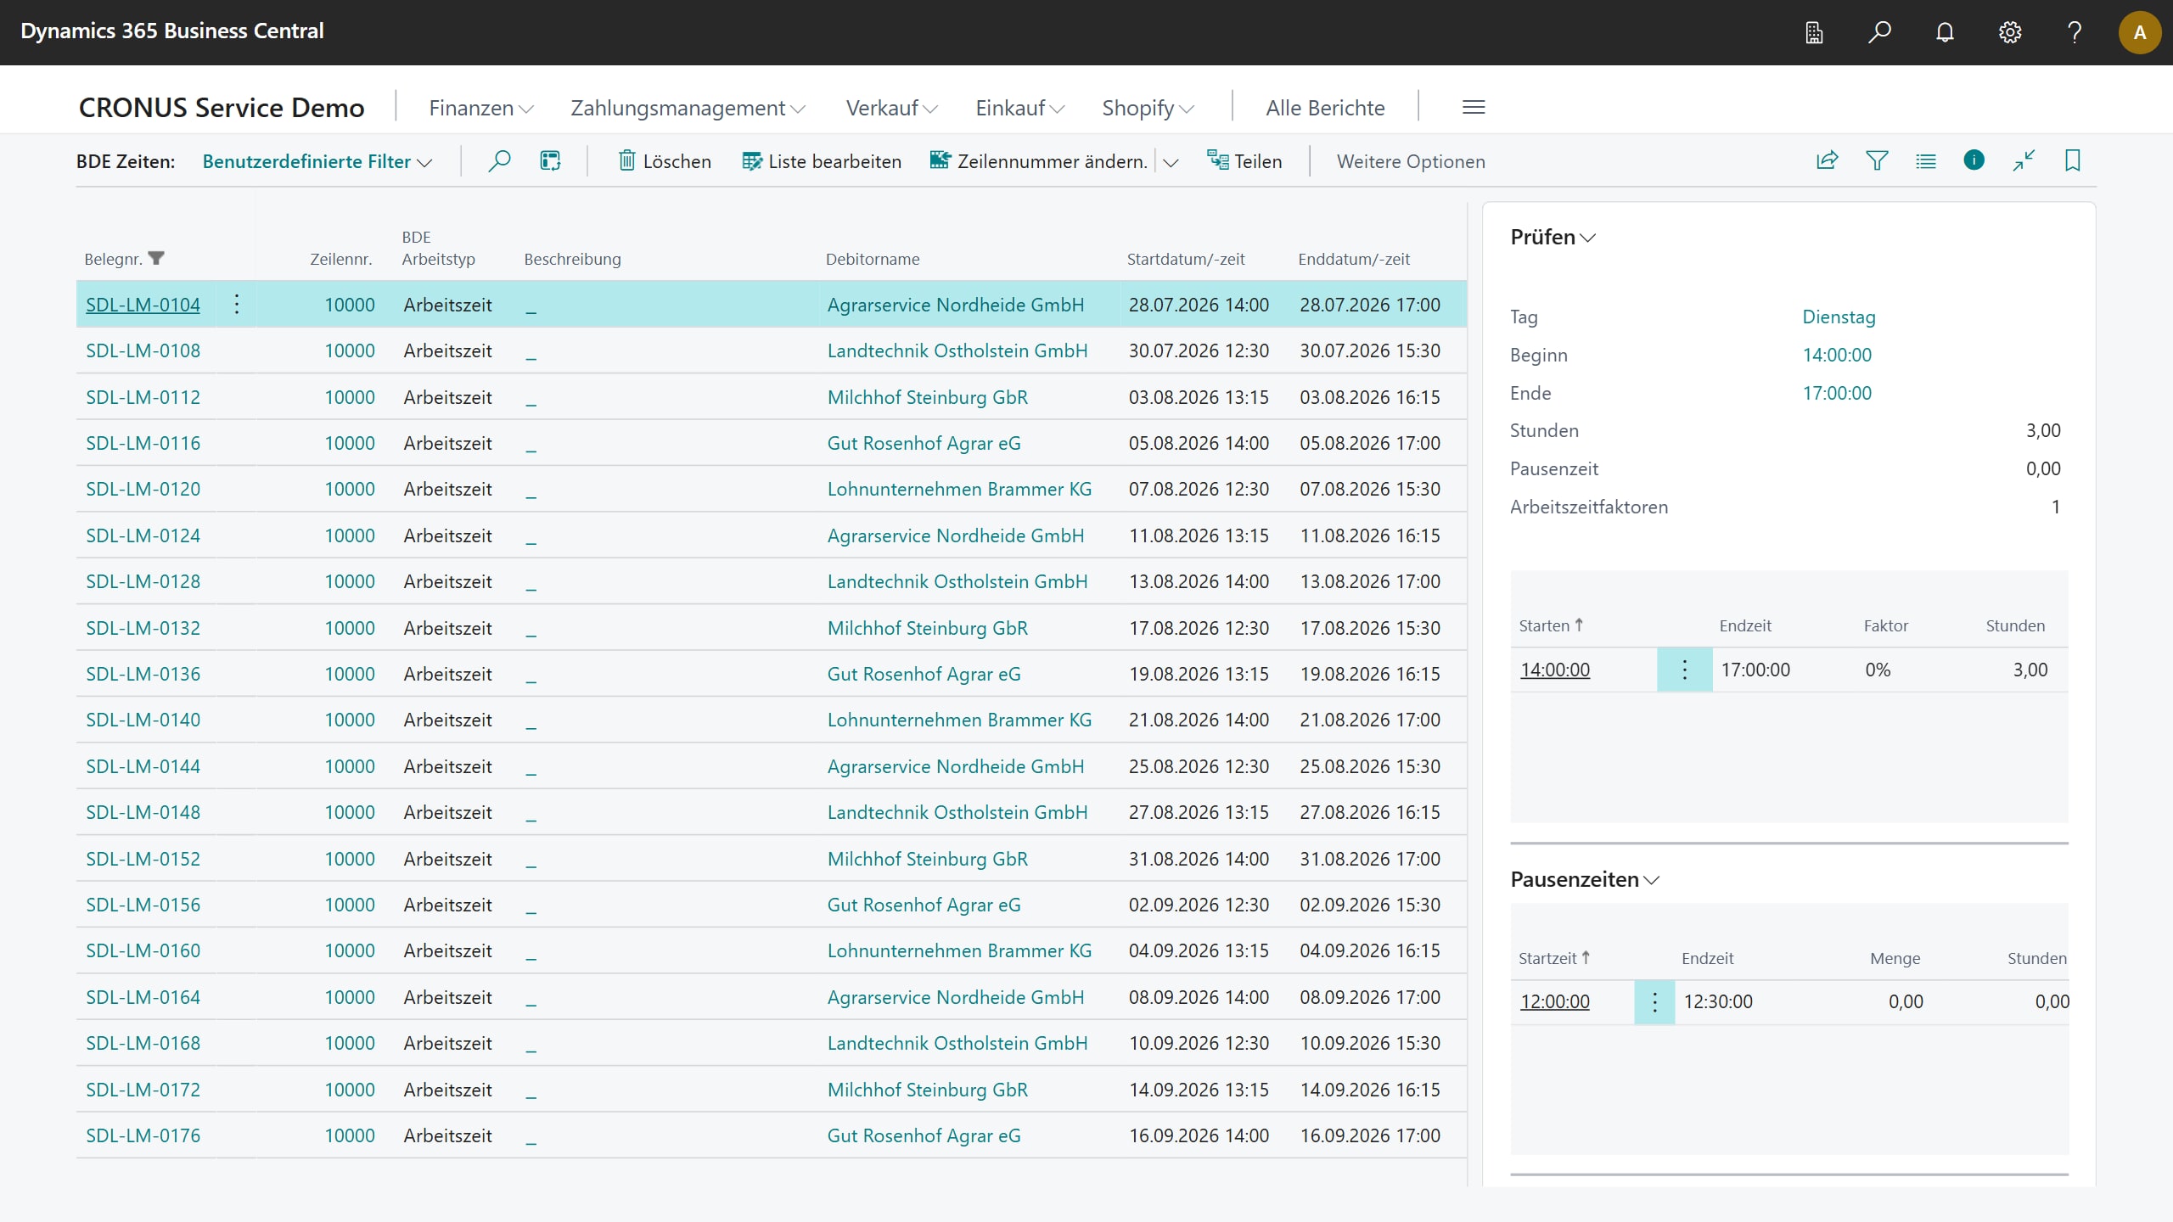Open document SDL-LM-0108
The image size is (2173, 1222).
(x=143, y=350)
